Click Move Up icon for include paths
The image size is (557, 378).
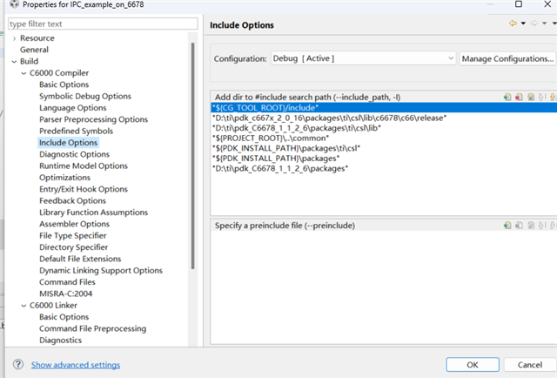click(541, 97)
